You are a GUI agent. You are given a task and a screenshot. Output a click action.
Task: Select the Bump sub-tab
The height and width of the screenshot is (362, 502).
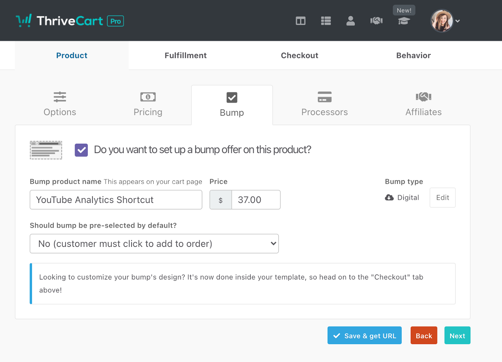click(232, 105)
